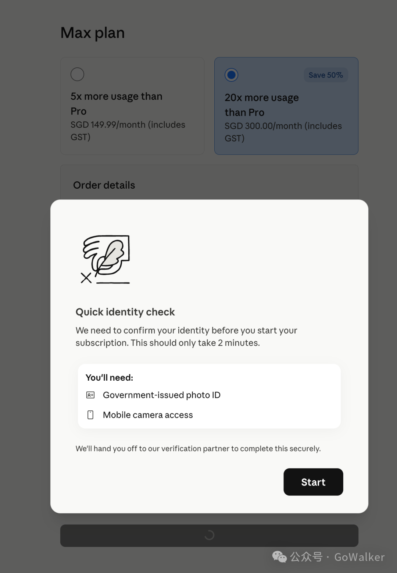The image size is (397, 573).
Task: Click the Save 50% badge
Action: click(326, 75)
